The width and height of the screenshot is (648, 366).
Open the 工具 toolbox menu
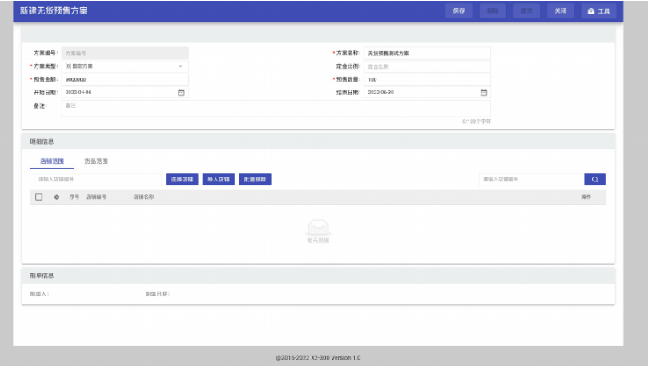598,11
